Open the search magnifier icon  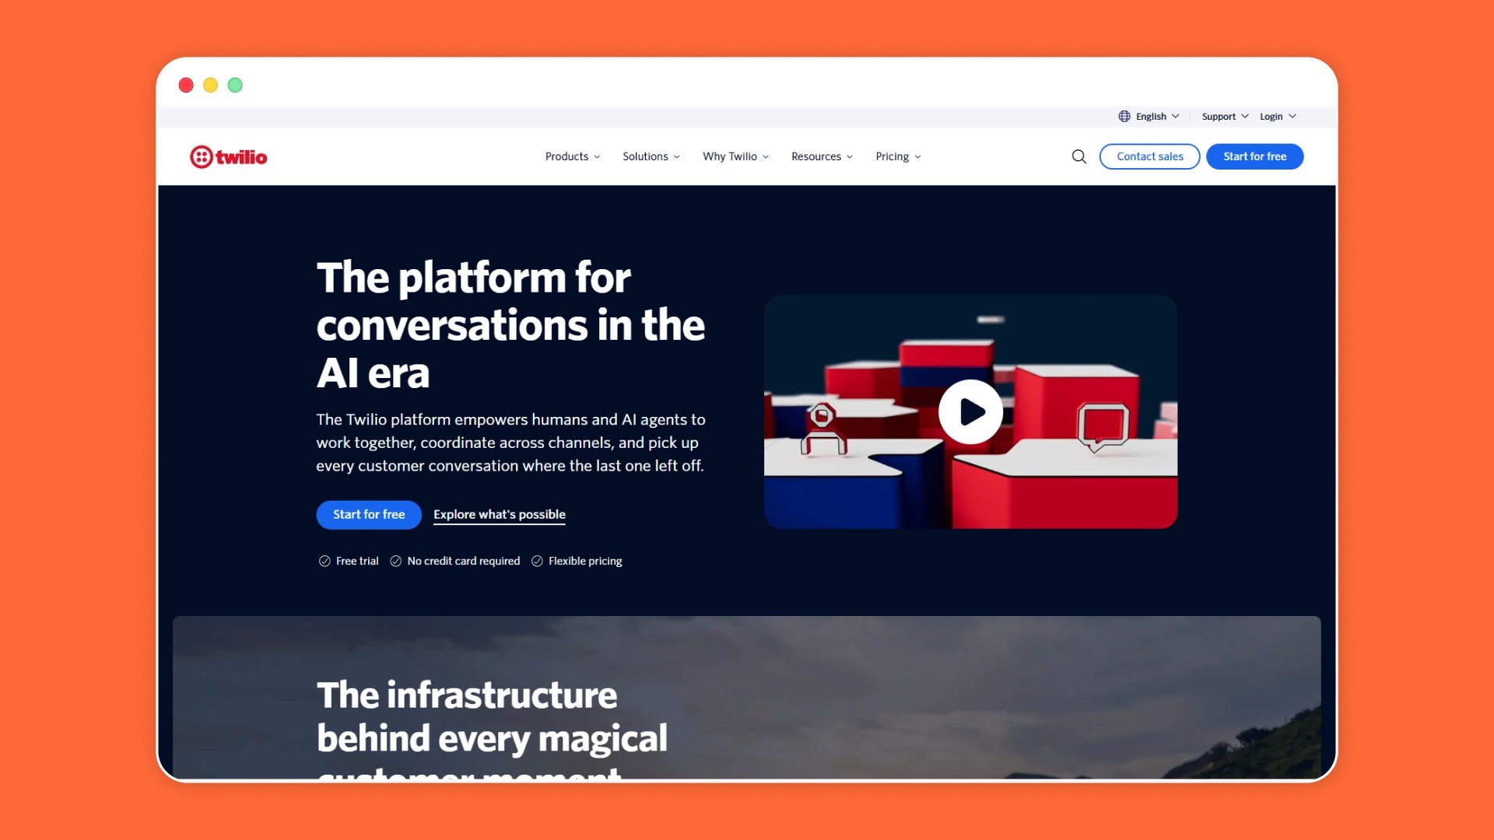coord(1078,156)
